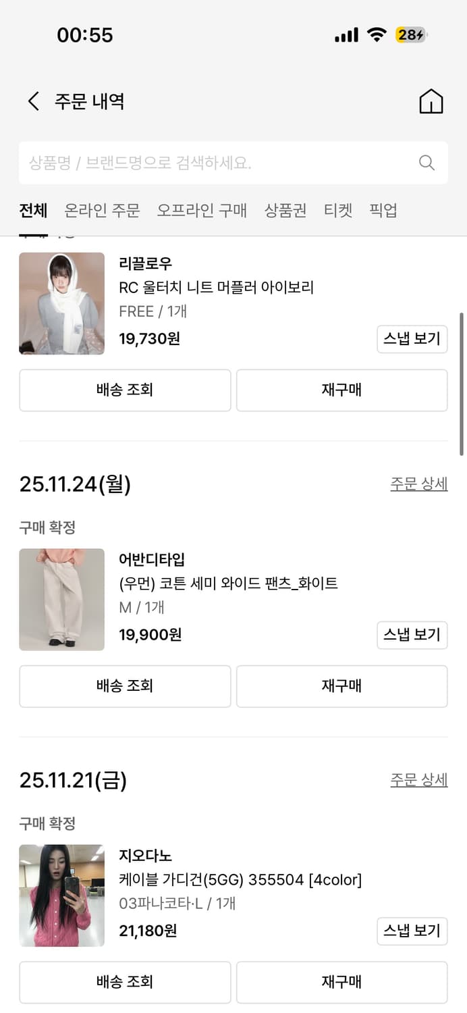Open 주문 상세 for the 25.11.21 order
The height and width of the screenshot is (1013, 467).
[x=419, y=780]
